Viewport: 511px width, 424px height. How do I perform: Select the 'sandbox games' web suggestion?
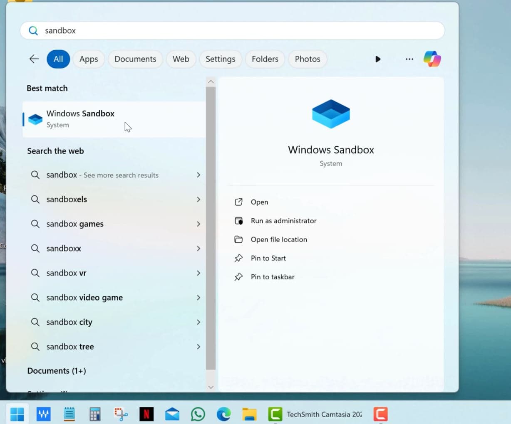click(x=114, y=224)
